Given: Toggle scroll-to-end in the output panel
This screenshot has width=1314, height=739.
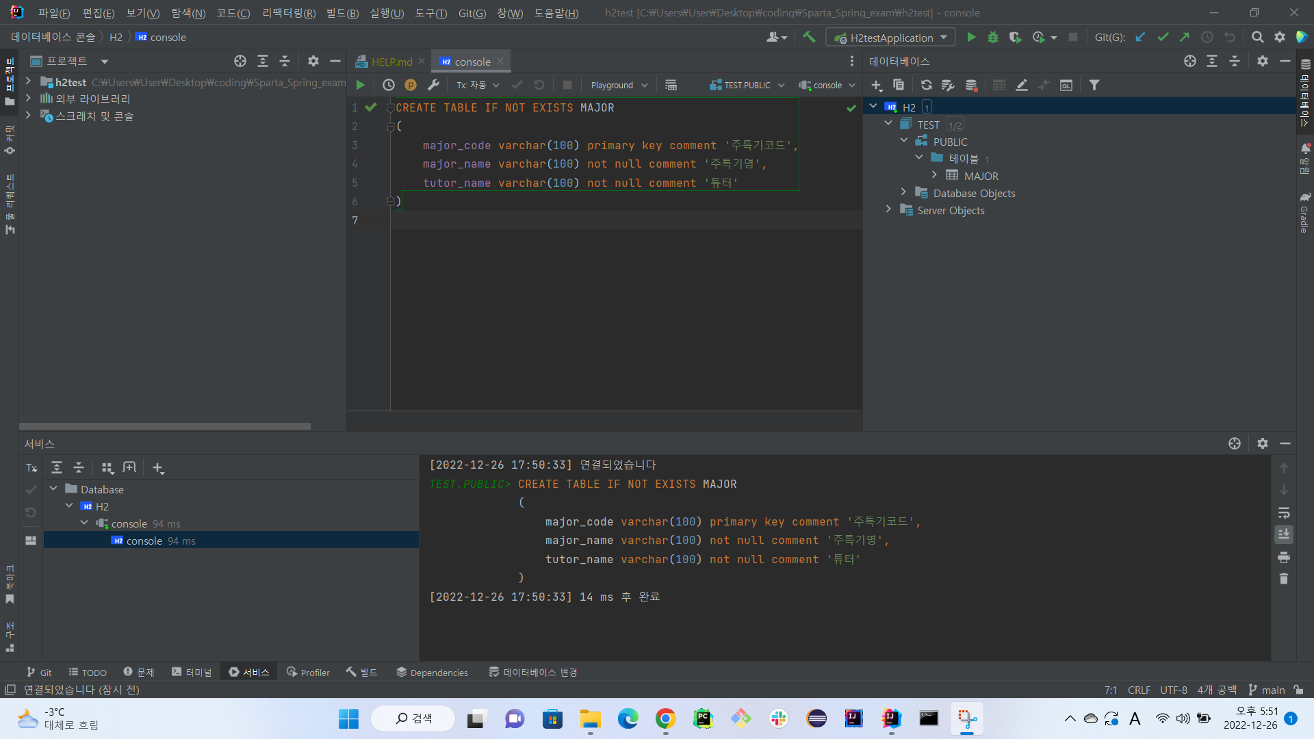Looking at the screenshot, I should click(x=1284, y=534).
